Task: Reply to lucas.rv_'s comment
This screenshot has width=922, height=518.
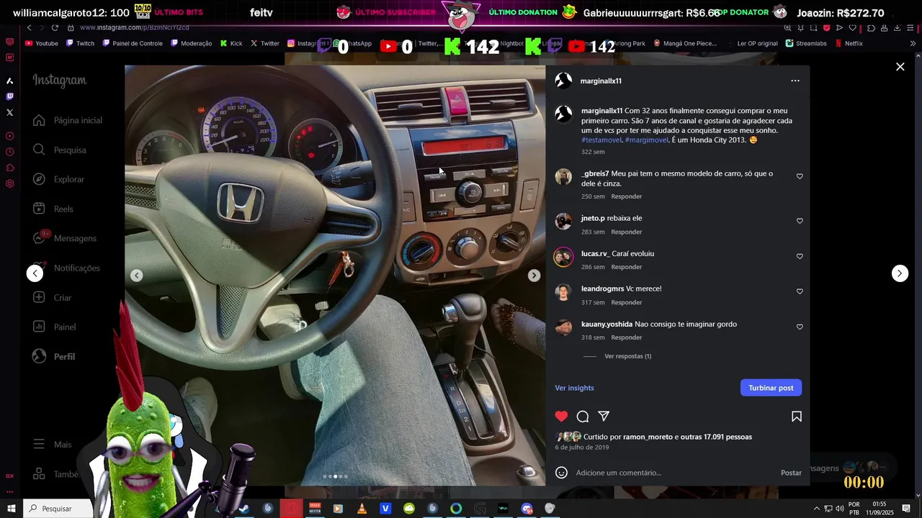Action: [626, 267]
